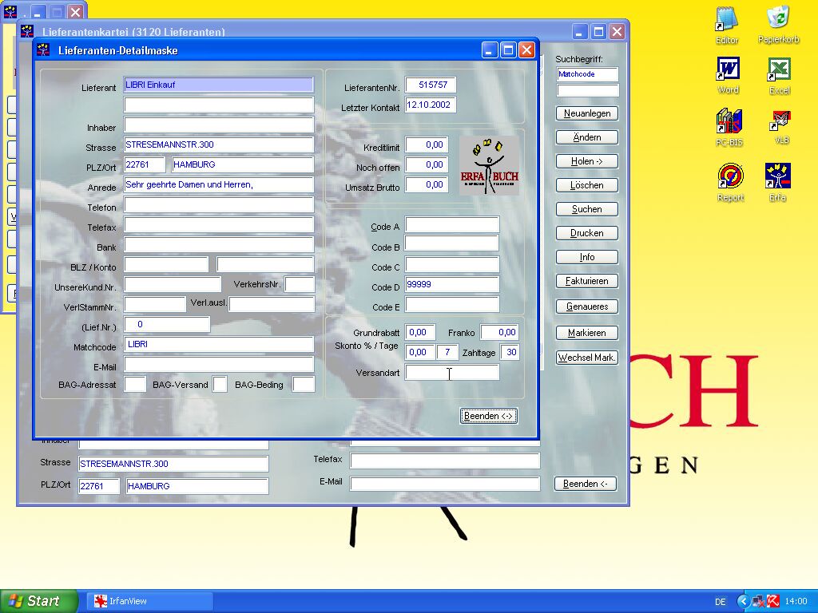This screenshot has height=613, width=818.
Task: Open the Papierkorb recycle bin icon
Action: (778, 24)
